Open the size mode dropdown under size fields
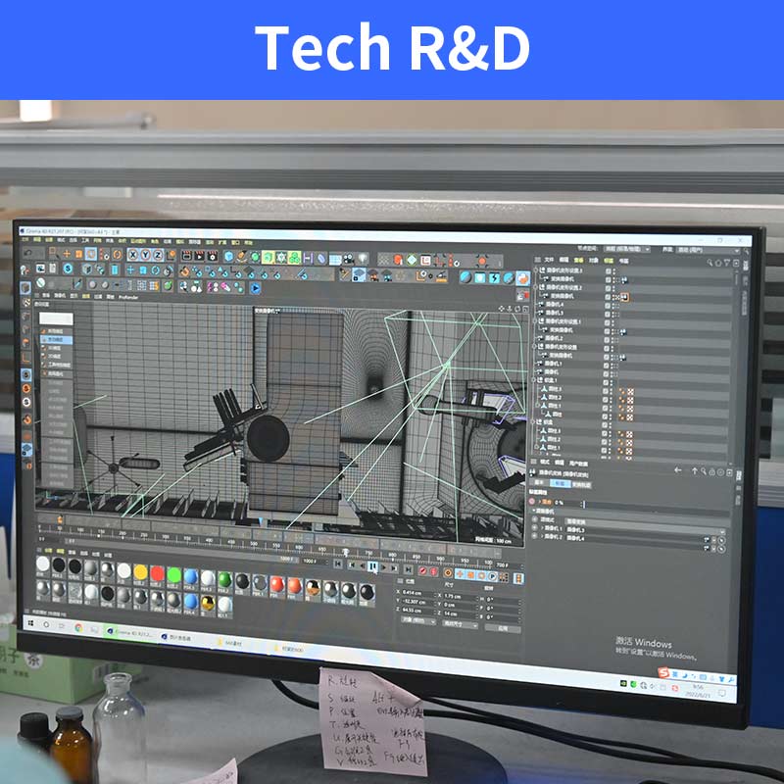 pos(460,624)
